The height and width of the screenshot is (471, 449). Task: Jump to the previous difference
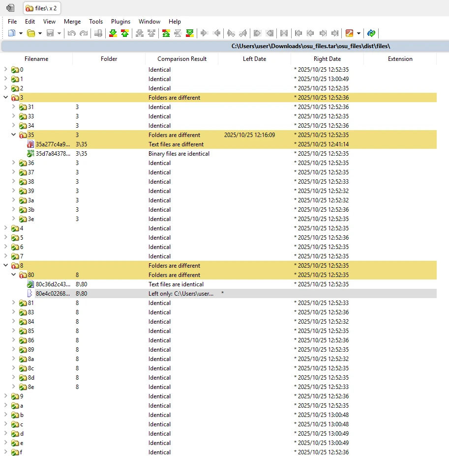point(125,33)
